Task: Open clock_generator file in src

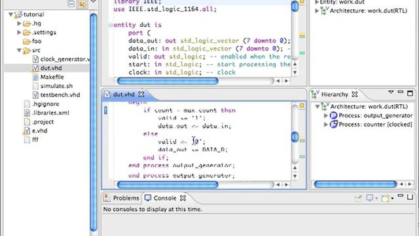Action: coord(65,59)
